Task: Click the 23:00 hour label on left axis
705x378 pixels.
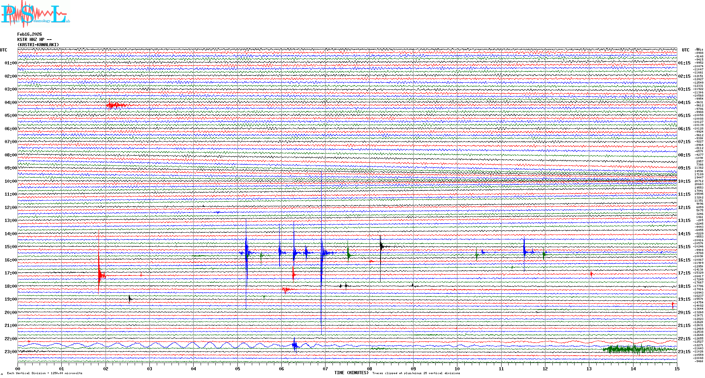Action: point(11,352)
